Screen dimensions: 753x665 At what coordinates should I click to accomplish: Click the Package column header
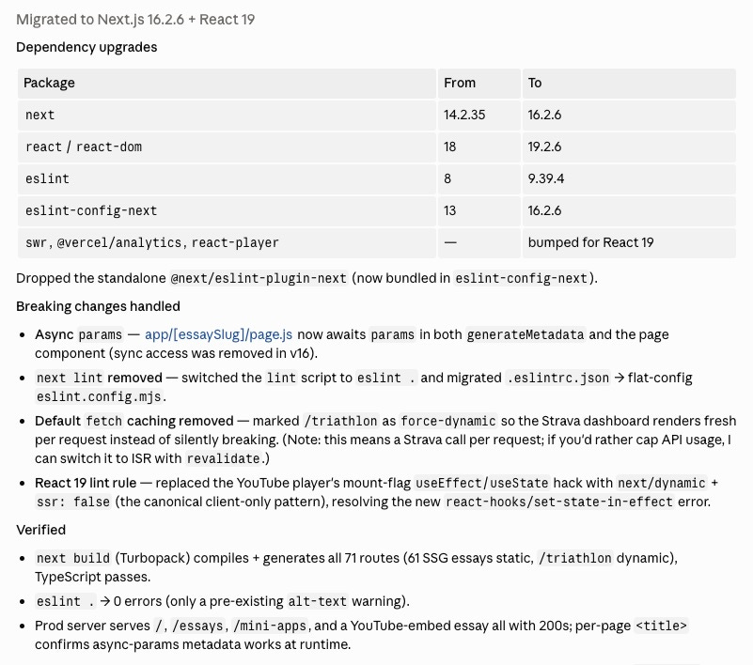click(x=227, y=83)
